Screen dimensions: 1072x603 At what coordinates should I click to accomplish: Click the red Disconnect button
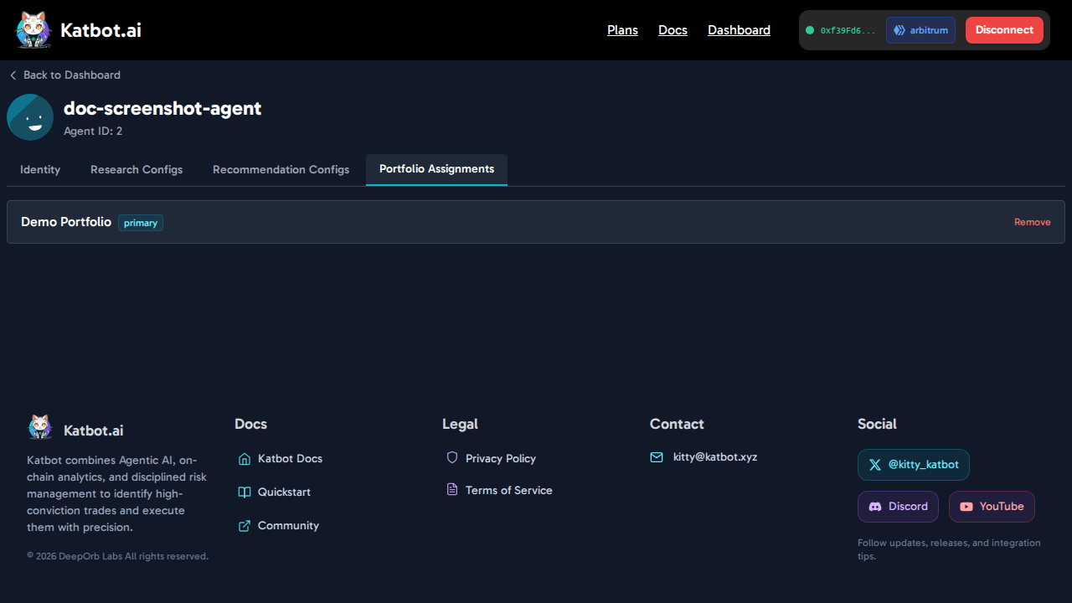coord(1004,30)
